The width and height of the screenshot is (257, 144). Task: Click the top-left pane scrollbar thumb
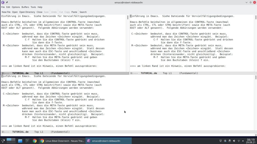coord(128,17)
